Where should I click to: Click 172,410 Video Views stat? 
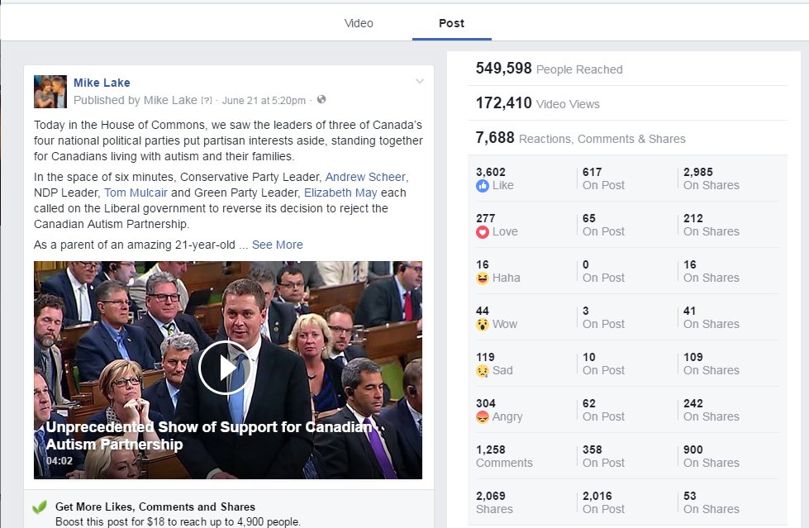pos(537,103)
